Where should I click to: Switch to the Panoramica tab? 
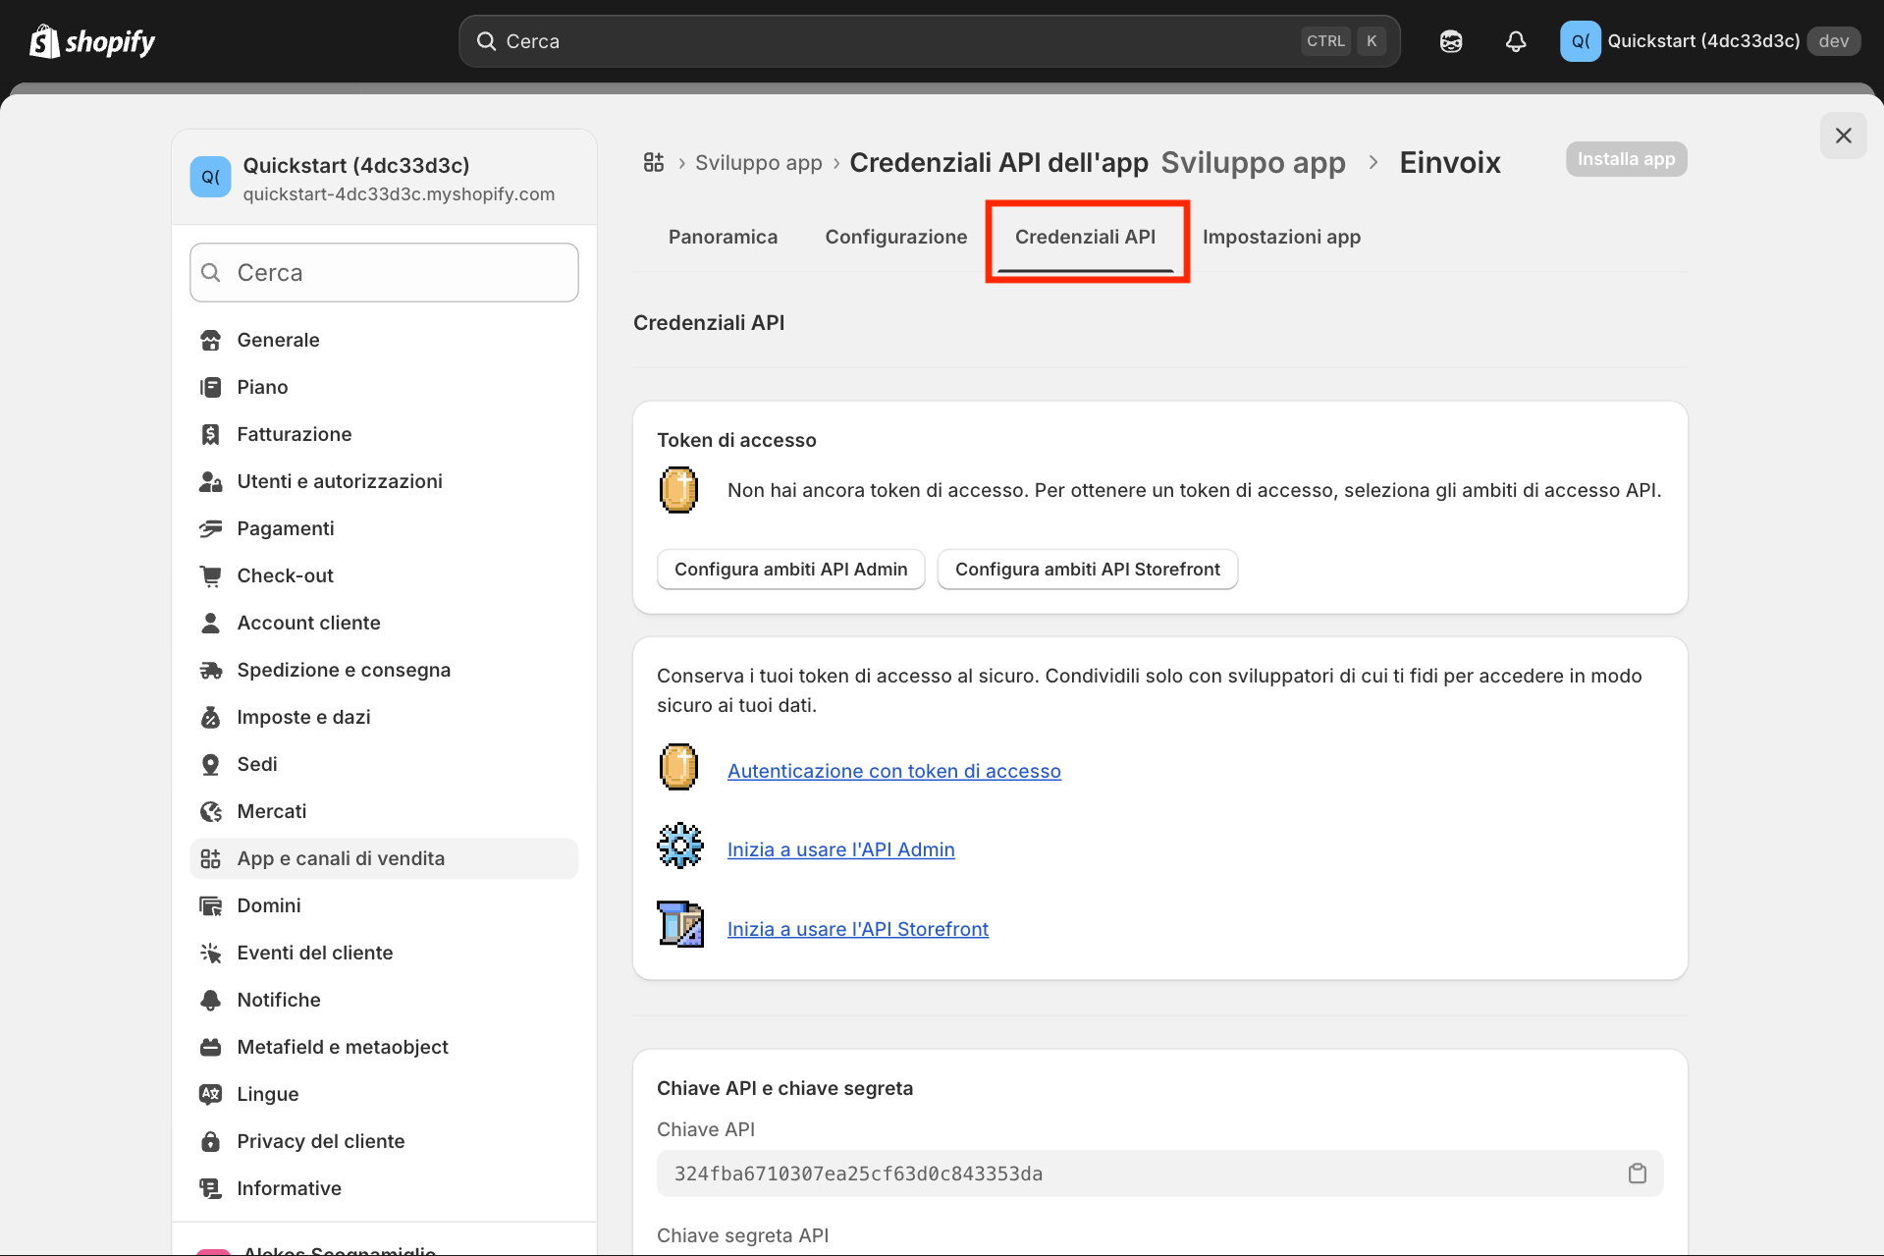coord(722,237)
